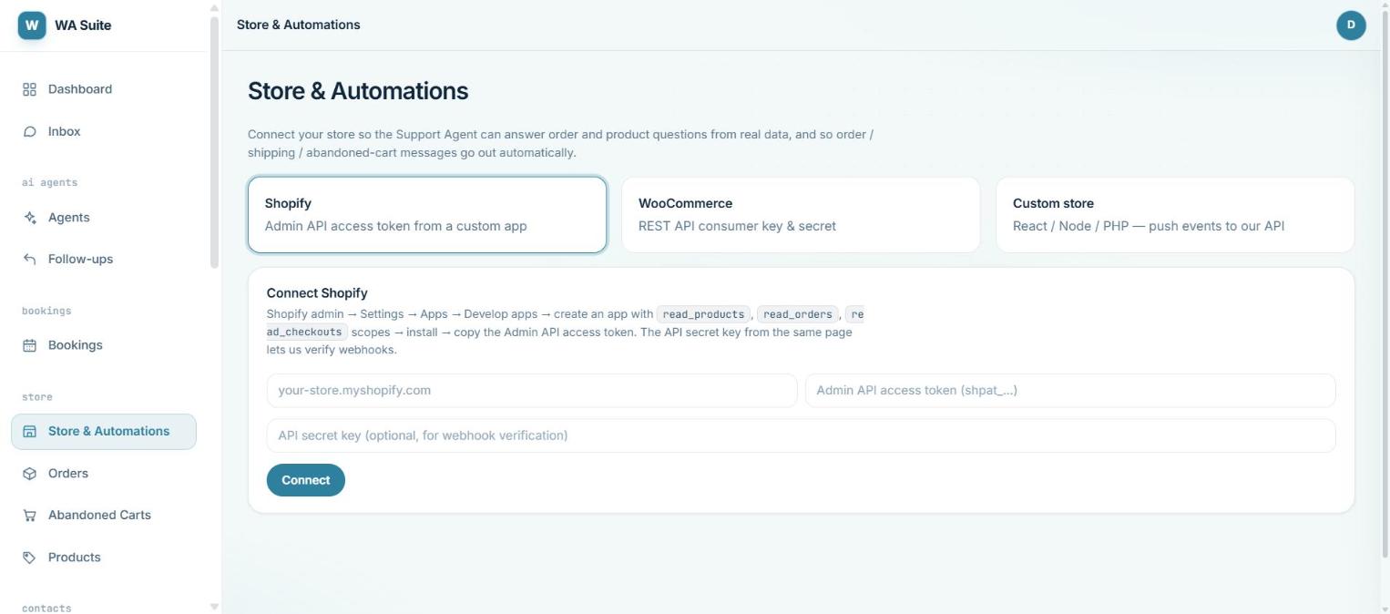This screenshot has height=614, width=1390.
Task: Click the Store & Automations page heading
Action: 358,91
